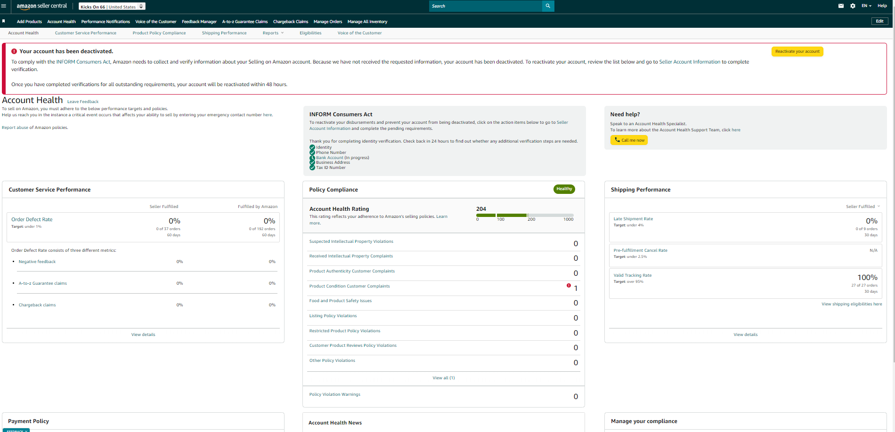The width and height of the screenshot is (895, 432).
Task: Open Add Products in the top navigation
Action: (x=29, y=22)
